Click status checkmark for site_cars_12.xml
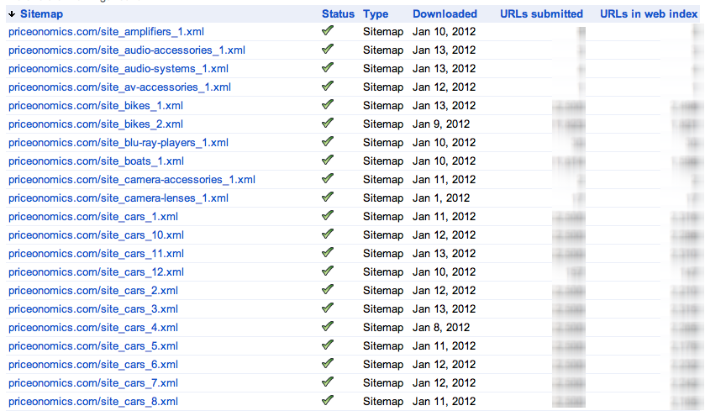The image size is (705, 411). point(328,271)
